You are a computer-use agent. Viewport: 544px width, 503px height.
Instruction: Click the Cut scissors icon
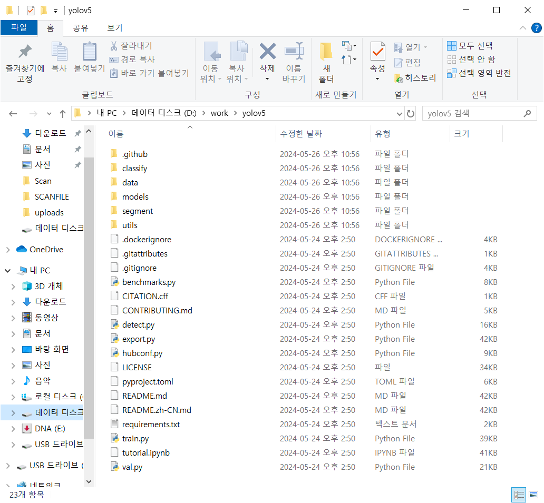pyautogui.click(x=113, y=46)
